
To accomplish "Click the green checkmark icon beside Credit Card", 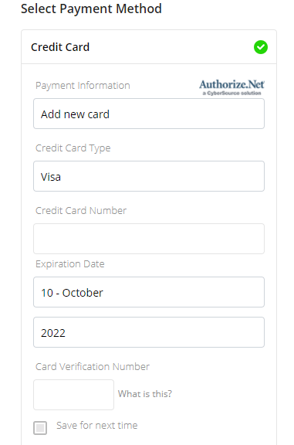I will pyautogui.click(x=261, y=47).
